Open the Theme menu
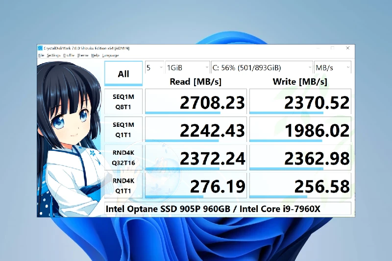This screenshot has height=261, width=392. (x=83, y=55)
